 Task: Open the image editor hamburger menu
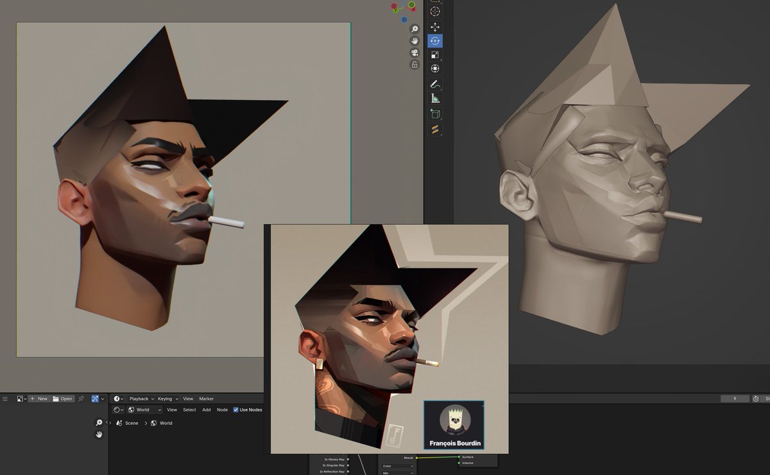click(5, 399)
